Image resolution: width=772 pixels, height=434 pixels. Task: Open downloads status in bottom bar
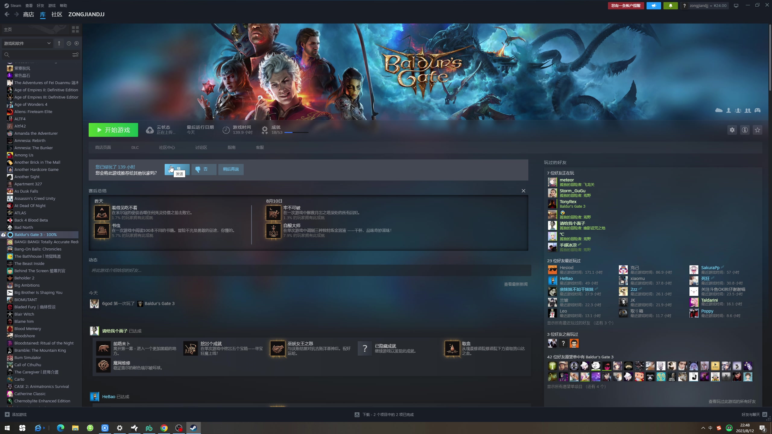(384, 414)
